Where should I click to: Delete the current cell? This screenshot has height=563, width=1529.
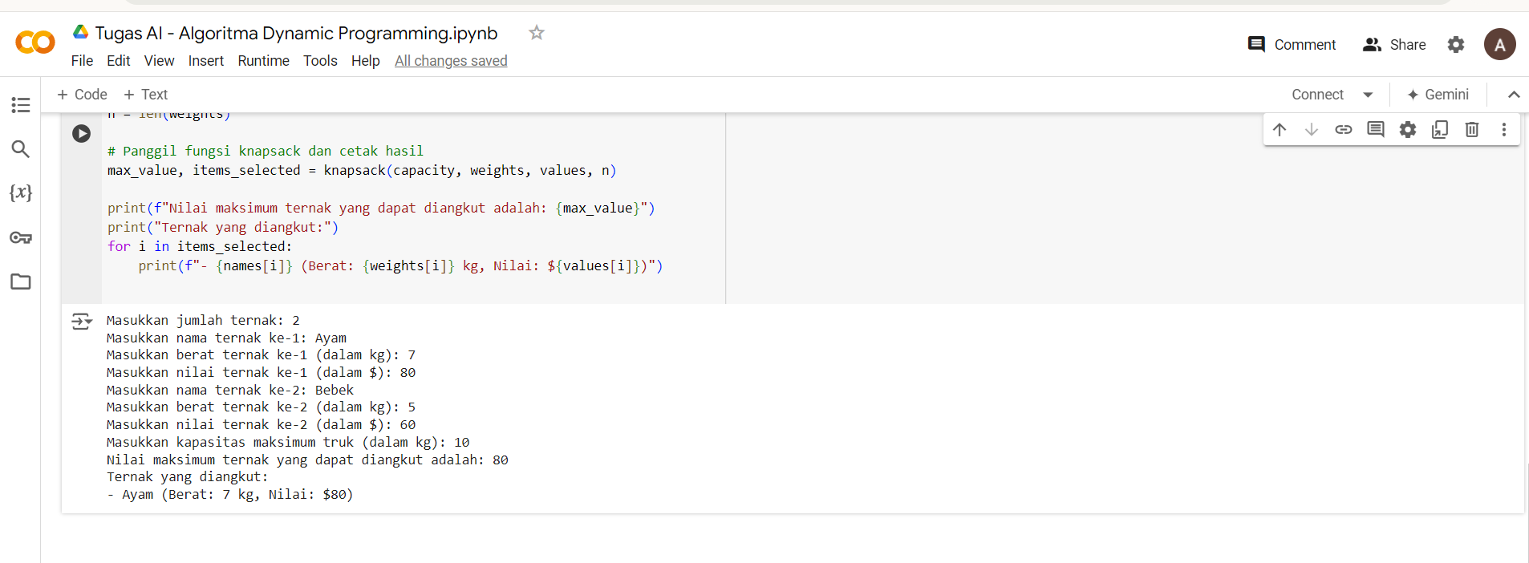(1472, 129)
